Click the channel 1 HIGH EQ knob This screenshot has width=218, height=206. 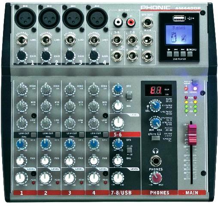coord(22,89)
